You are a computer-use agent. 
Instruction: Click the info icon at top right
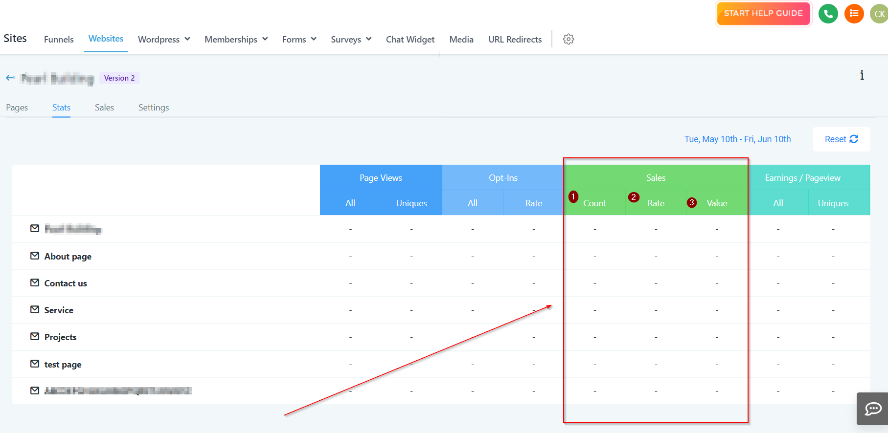point(862,75)
